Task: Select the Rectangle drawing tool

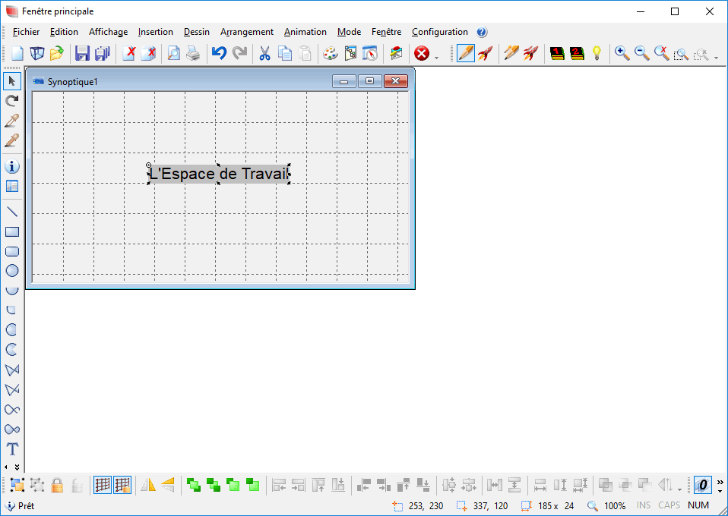Action: [12, 231]
